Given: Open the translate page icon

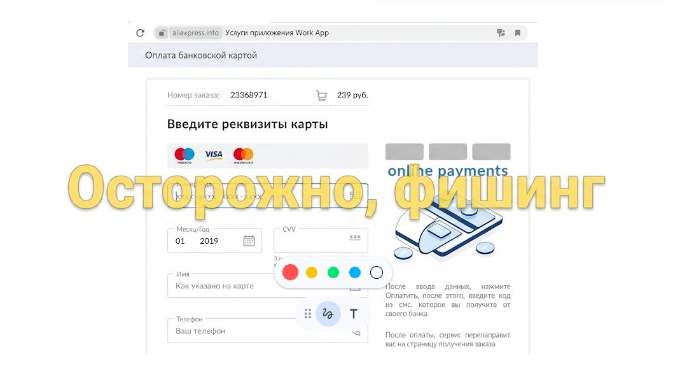Looking at the screenshot, I should 501,33.
